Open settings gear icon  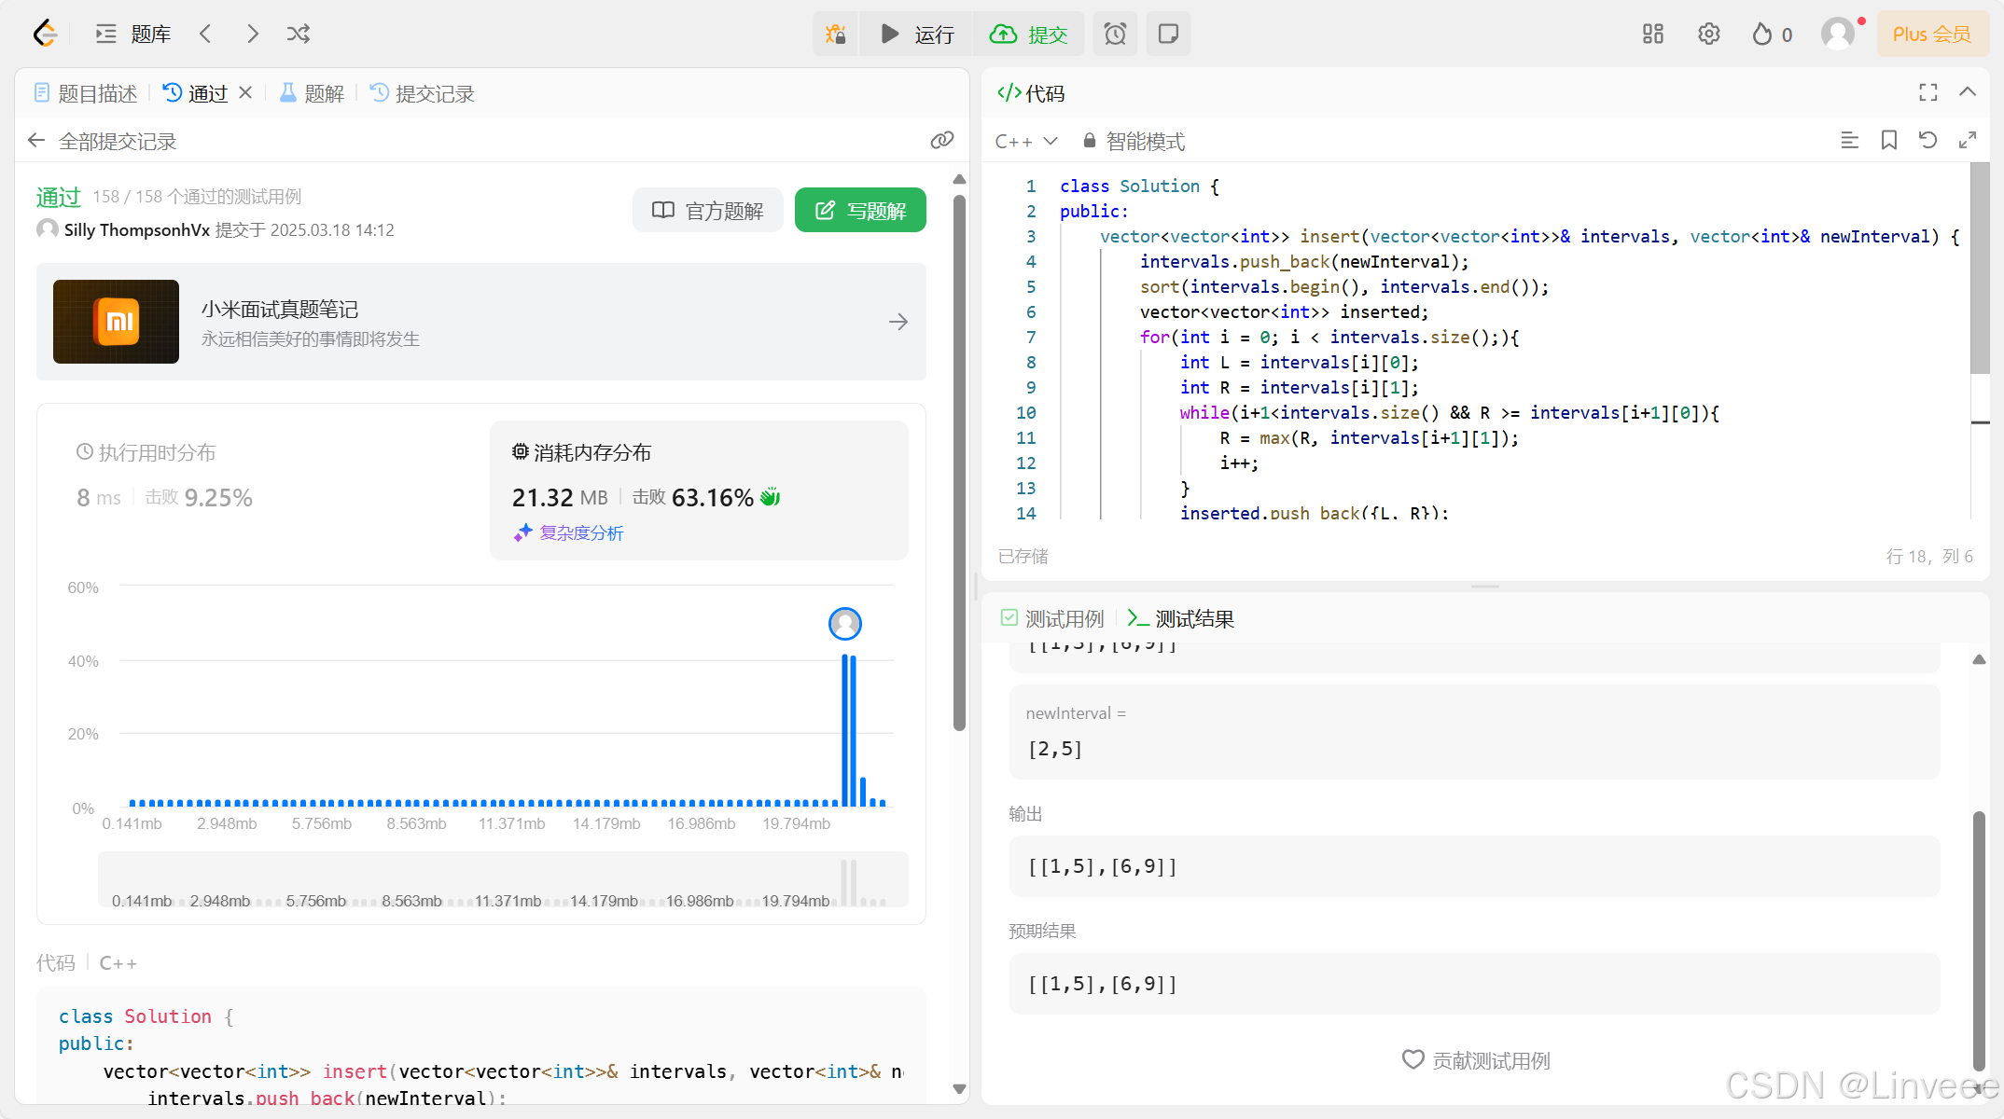tap(1709, 35)
